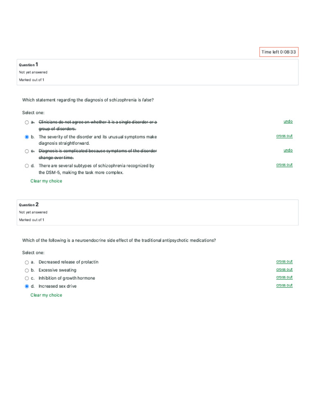This screenshot has width=315, height=420.
Task: Undo cross out for Question 1 option a
Action: pos(288,121)
